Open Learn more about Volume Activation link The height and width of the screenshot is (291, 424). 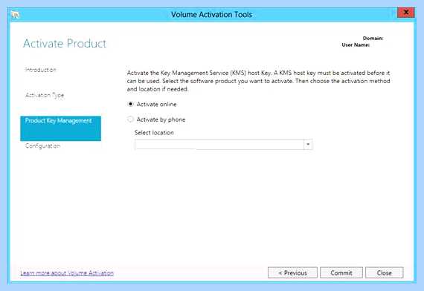coord(67,273)
